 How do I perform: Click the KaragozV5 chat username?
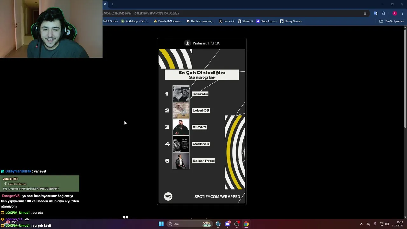coord(10,196)
